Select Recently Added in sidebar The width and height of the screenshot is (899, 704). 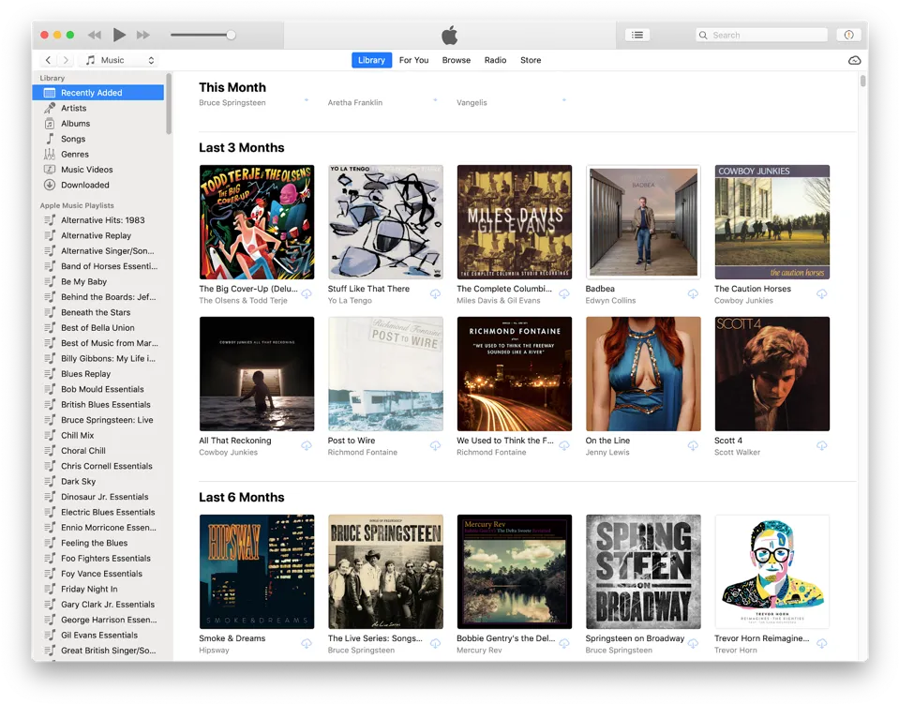click(x=98, y=92)
